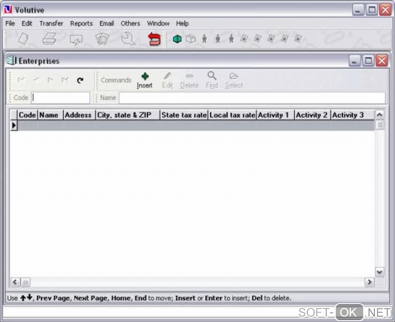Image resolution: width=395 pixels, height=322 pixels.
Task: Open the Transfer menu
Action: pyautogui.click(x=51, y=23)
